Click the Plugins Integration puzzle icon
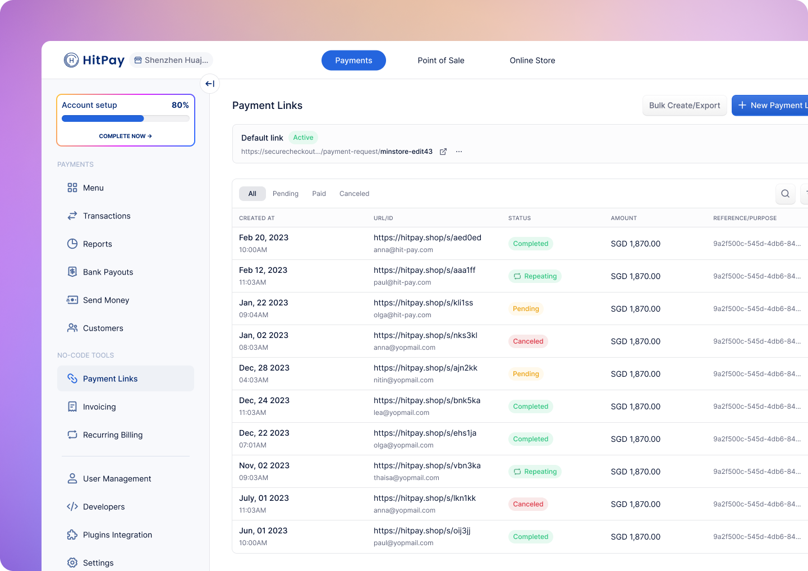The image size is (808, 571). click(x=72, y=535)
